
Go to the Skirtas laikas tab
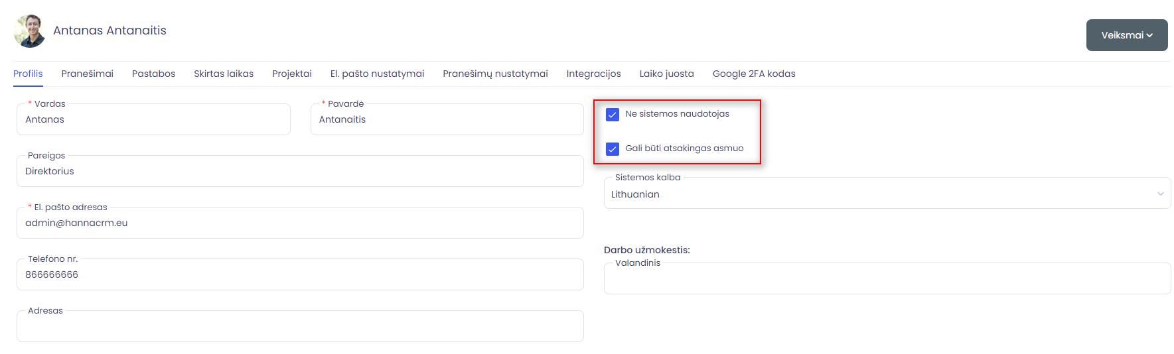pyautogui.click(x=224, y=74)
